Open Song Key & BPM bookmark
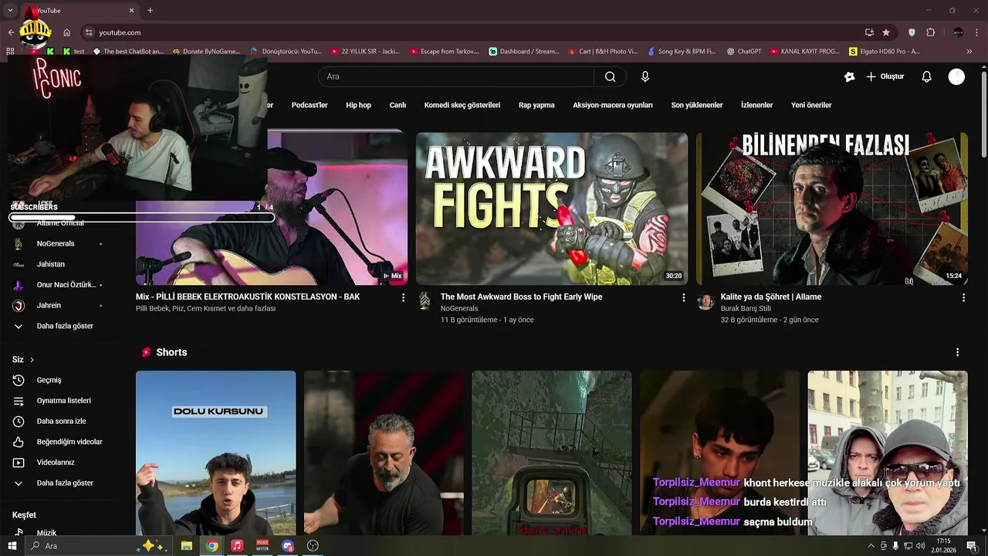The height and width of the screenshot is (556, 988). (682, 52)
